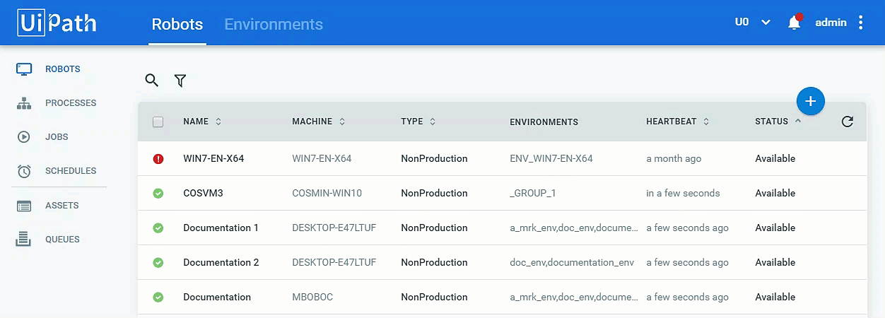Refresh the robots table
This screenshot has width=885, height=318.
848,122
